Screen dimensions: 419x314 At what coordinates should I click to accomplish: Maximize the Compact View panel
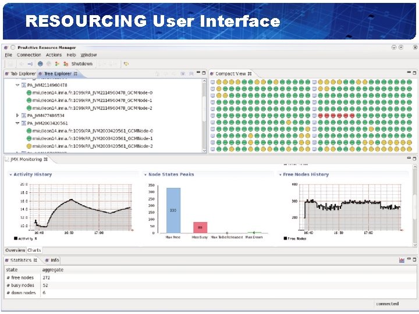click(414, 73)
